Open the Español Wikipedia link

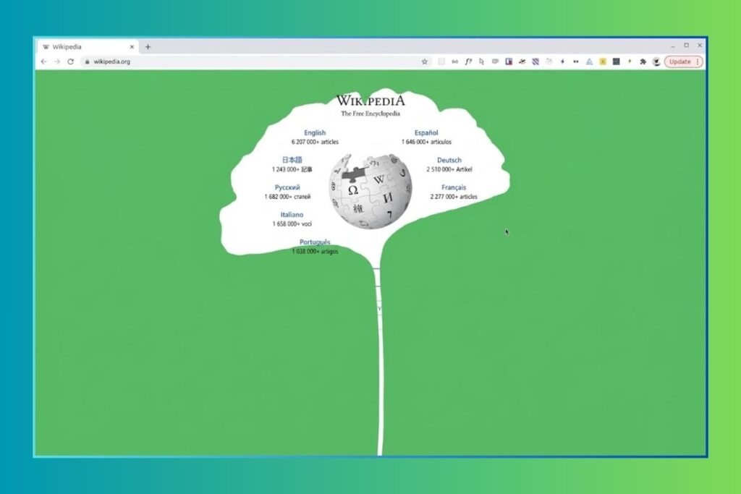coord(426,133)
